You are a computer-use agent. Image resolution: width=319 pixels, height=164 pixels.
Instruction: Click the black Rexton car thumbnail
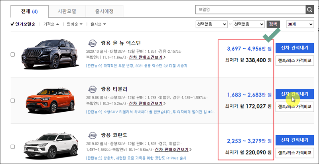pos(50,54)
